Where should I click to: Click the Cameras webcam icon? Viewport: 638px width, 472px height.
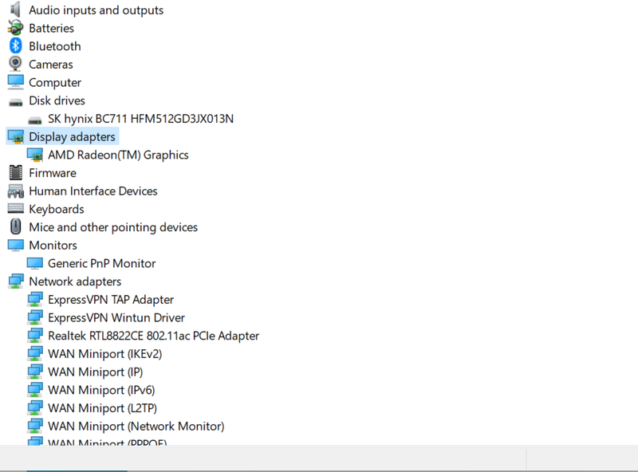click(x=15, y=64)
